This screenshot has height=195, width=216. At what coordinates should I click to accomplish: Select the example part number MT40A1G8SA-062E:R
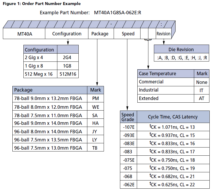118,13
